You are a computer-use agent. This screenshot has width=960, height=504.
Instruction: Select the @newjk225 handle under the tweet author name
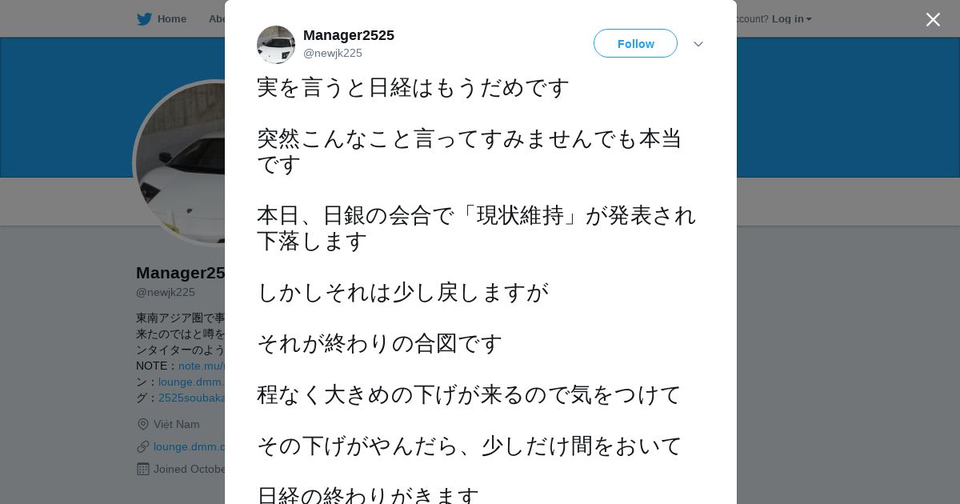pyautogui.click(x=333, y=53)
